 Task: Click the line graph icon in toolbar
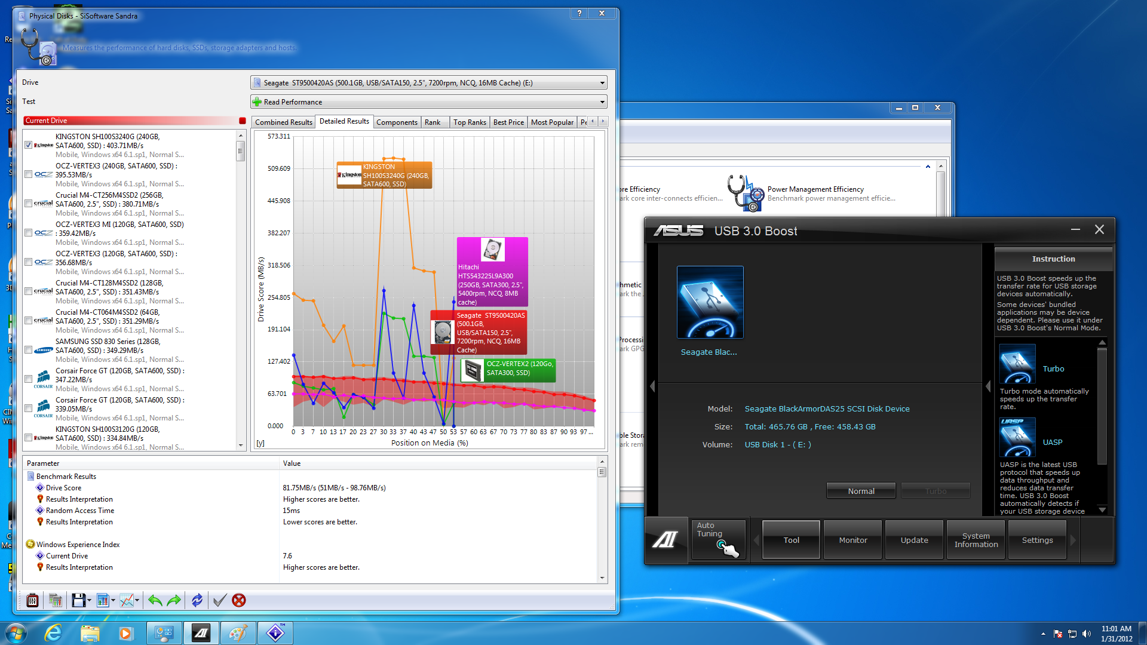point(126,600)
